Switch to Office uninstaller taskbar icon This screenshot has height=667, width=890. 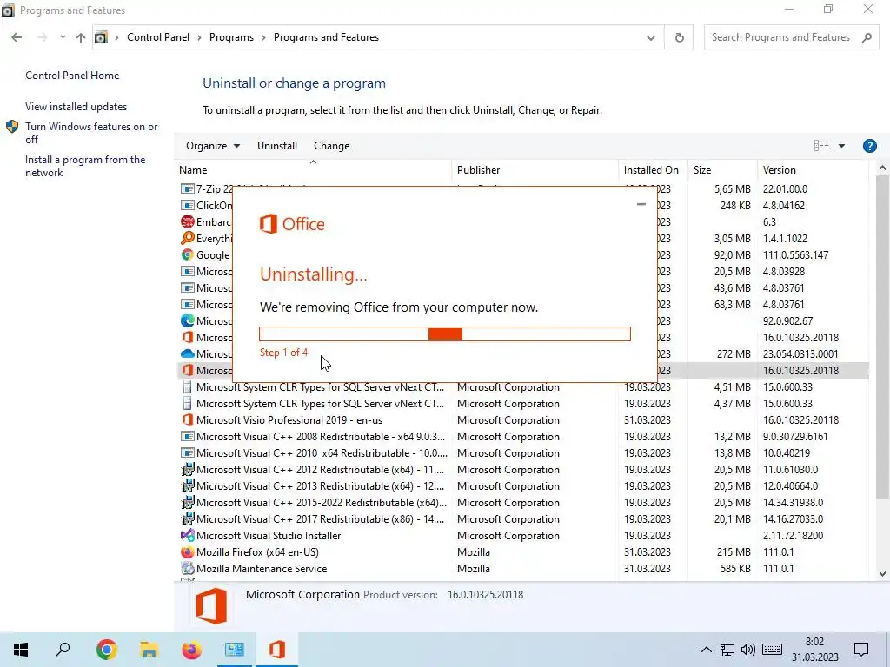coord(277,650)
